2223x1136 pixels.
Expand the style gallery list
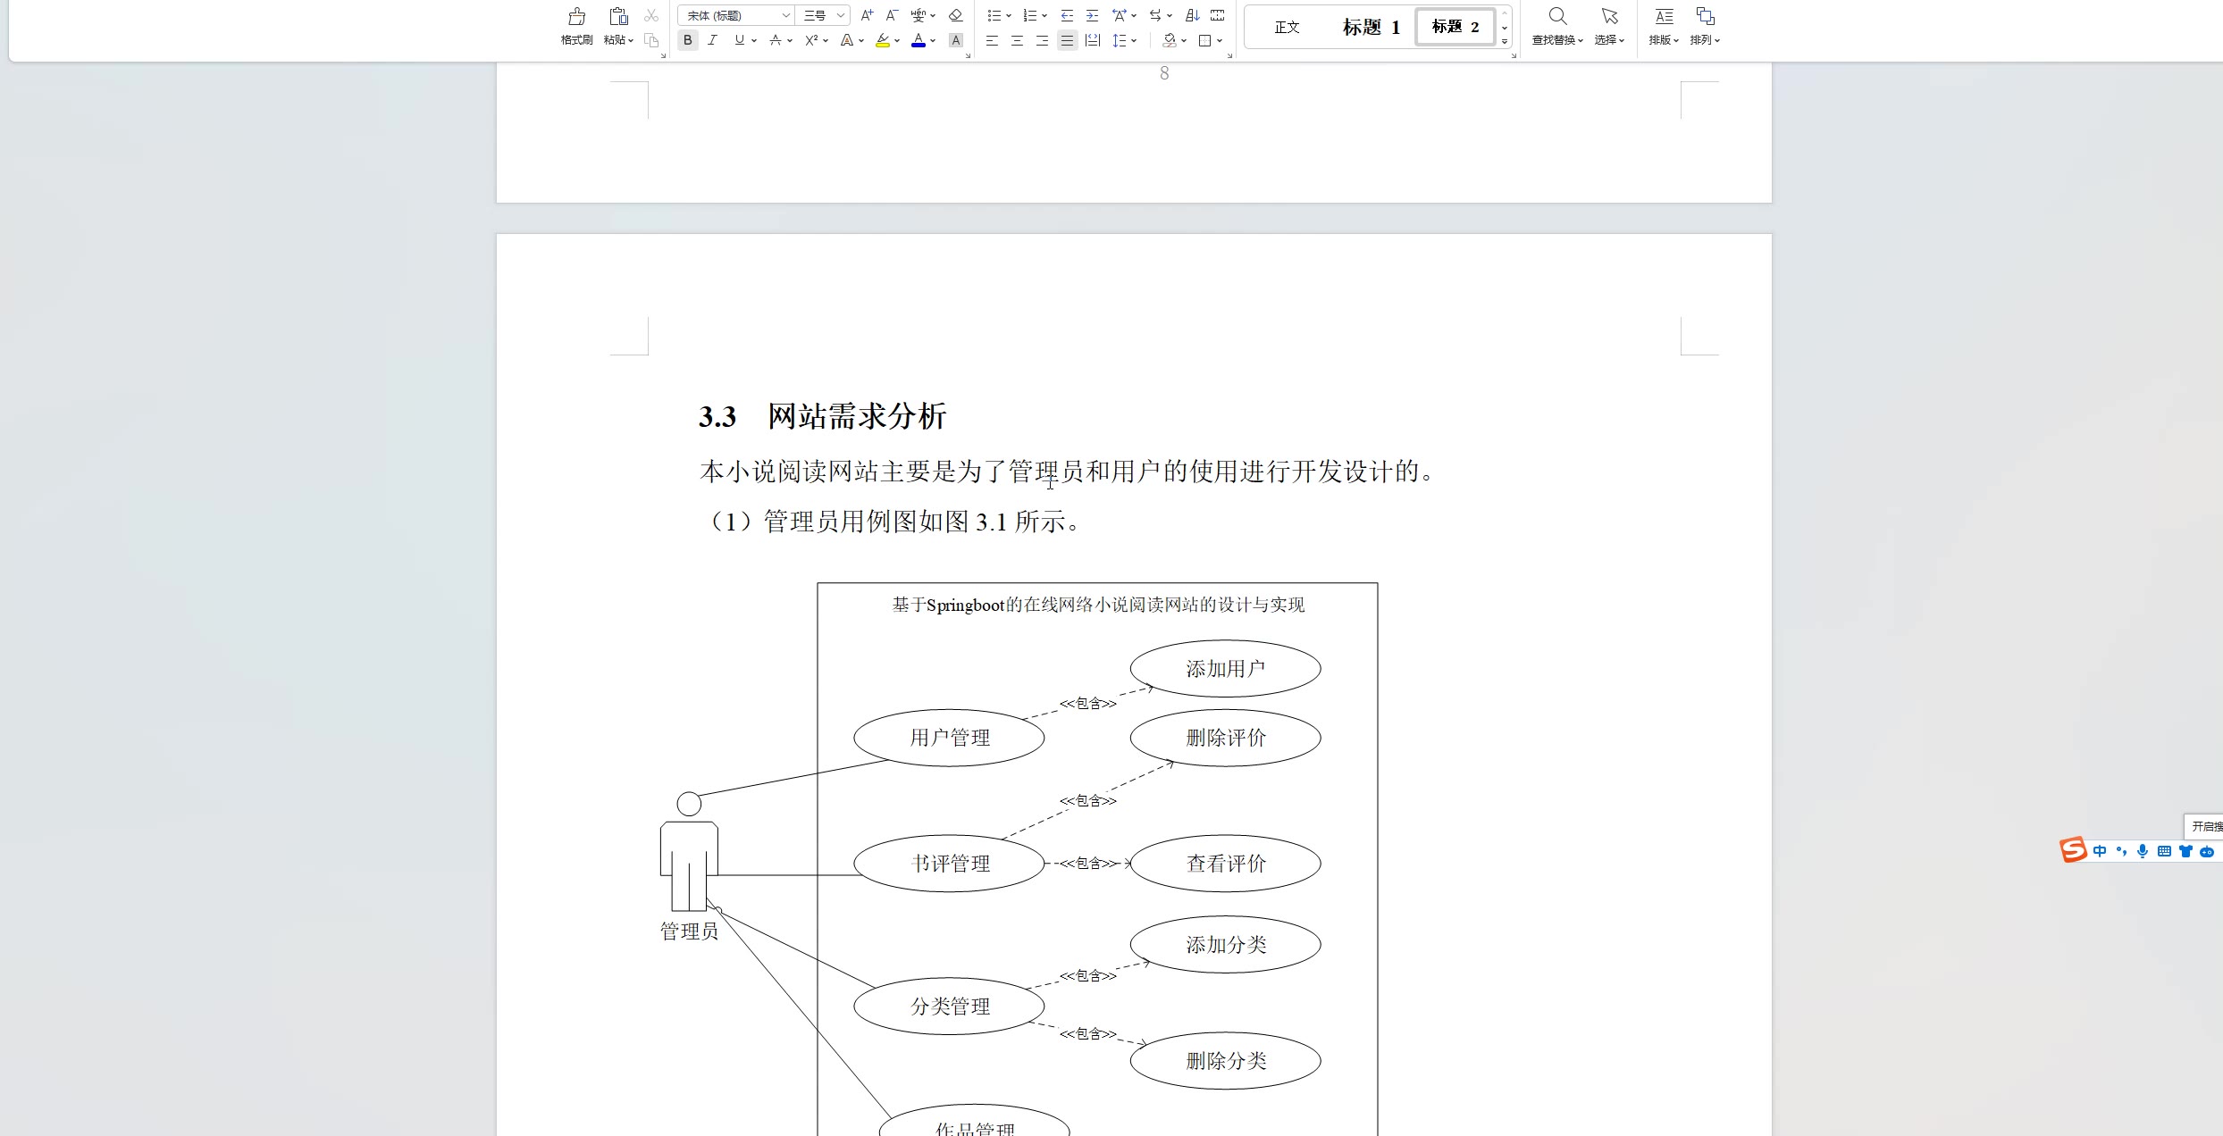(x=1505, y=41)
